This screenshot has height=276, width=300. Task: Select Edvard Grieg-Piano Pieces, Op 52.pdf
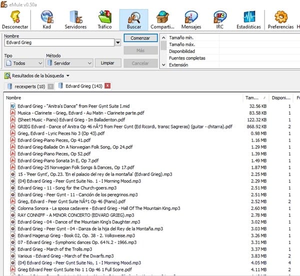click(x=54, y=154)
